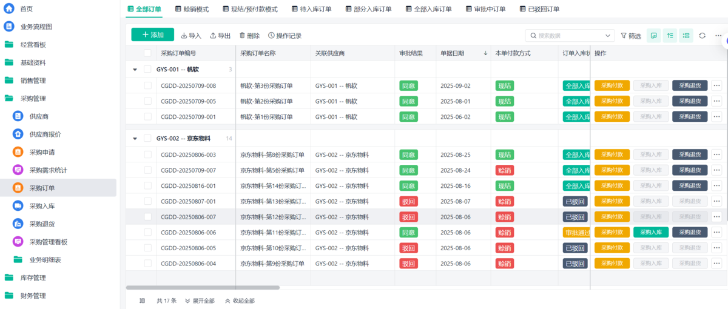The width and height of the screenshot is (728, 309).
Task: Open 采购入库 truck icon in sidebar
Action: (18, 206)
